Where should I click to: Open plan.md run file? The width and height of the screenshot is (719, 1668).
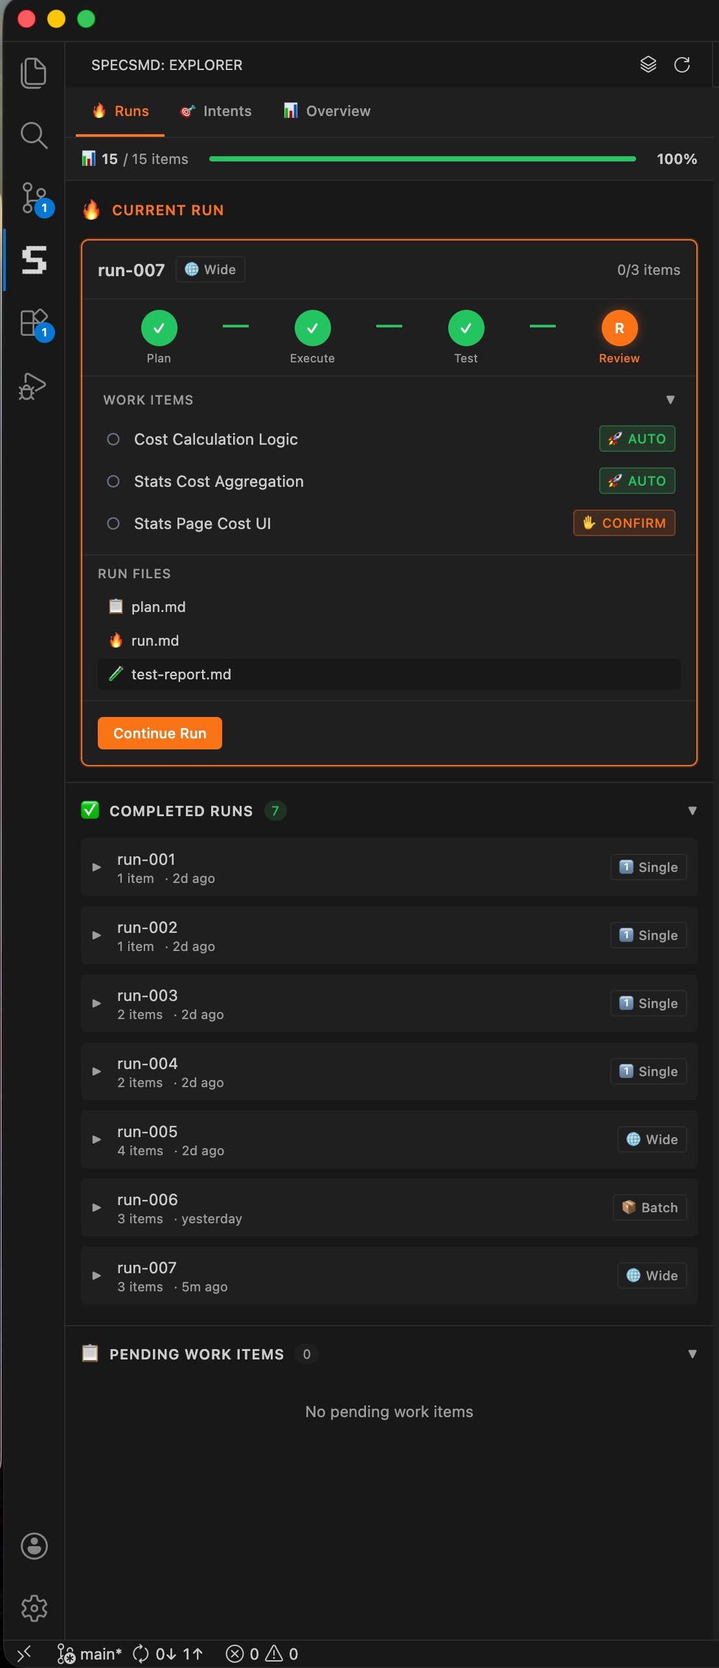tap(389, 607)
